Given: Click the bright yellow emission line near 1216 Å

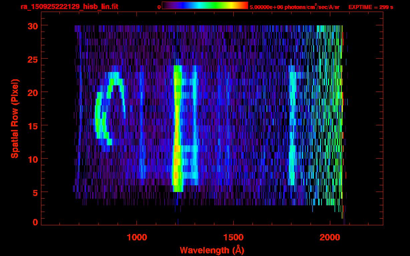Looking at the screenshot, I should click(x=177, y=129).
